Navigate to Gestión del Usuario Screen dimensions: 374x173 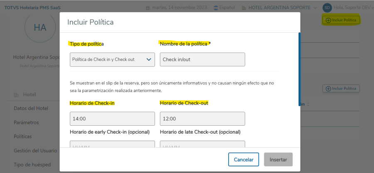[x=35, y=150]
